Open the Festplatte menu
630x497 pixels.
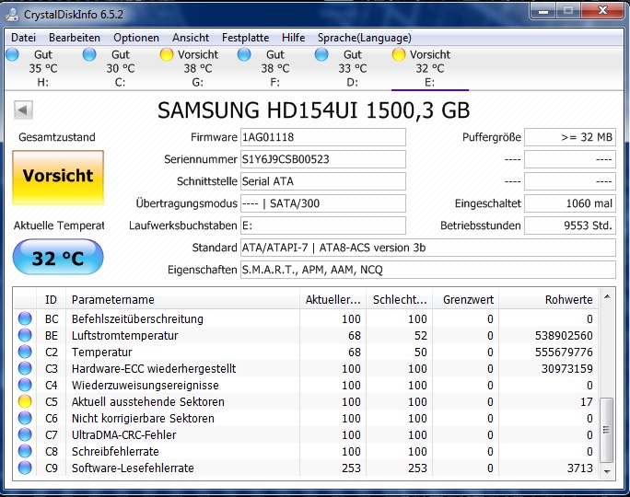click(245, 38)
